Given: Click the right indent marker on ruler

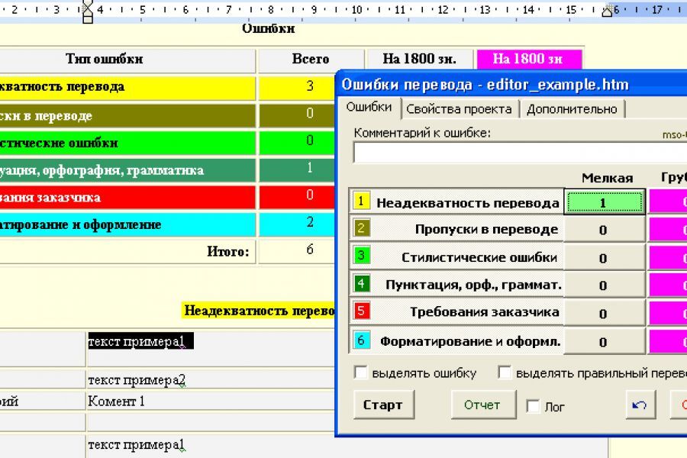Looking at the screenshot, I should point(608,11).
